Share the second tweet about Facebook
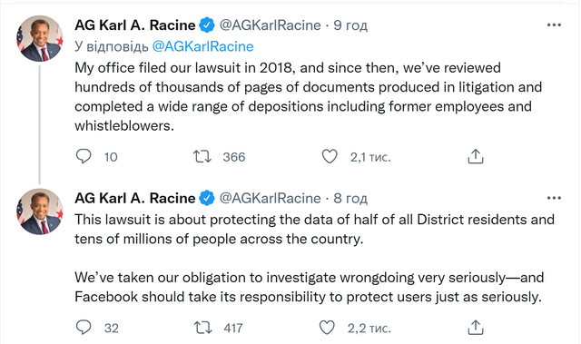This screenshot has height=344, width=581. point(476,328)
